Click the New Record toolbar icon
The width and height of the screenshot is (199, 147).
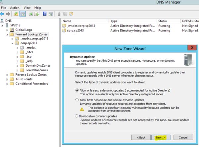tap(65, 14)
